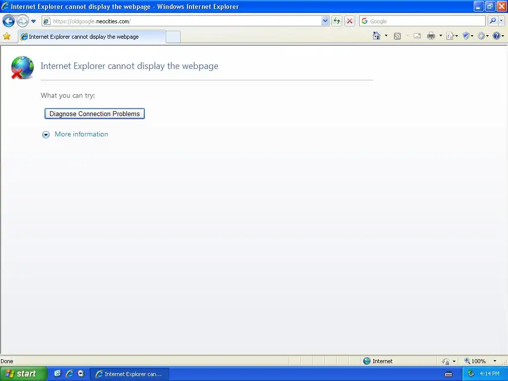This screenshot has height=381, width=508.
Task: Open a new blank tab
Action: (173, 37)
